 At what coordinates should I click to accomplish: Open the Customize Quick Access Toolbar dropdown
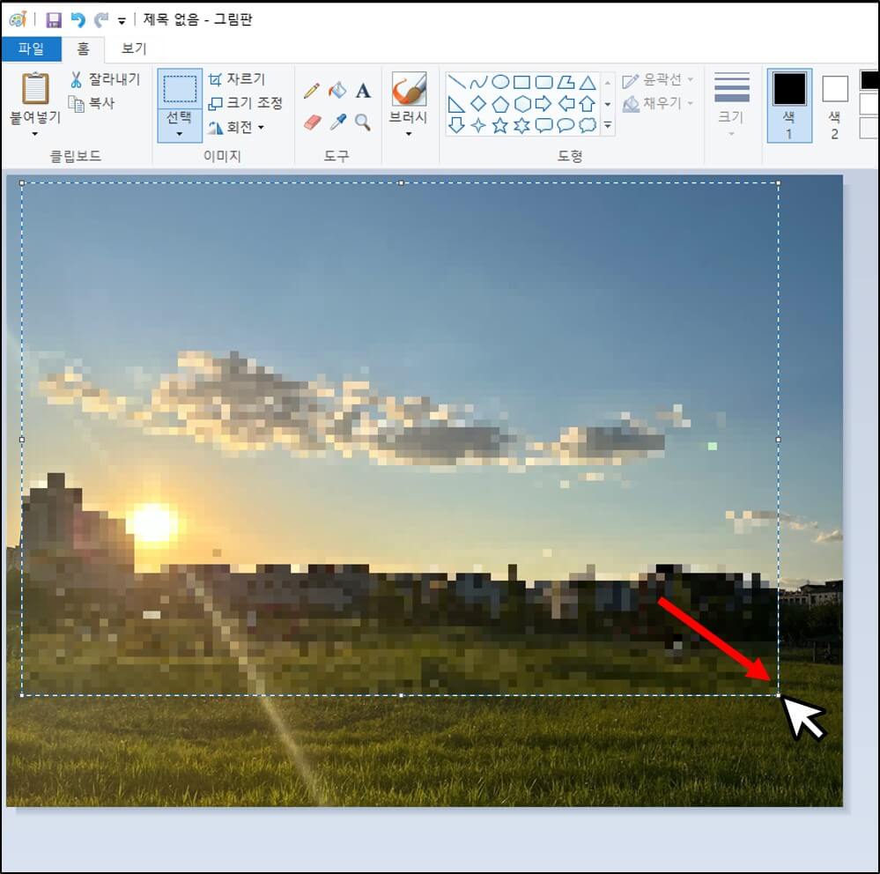click(x=122, y=21)
